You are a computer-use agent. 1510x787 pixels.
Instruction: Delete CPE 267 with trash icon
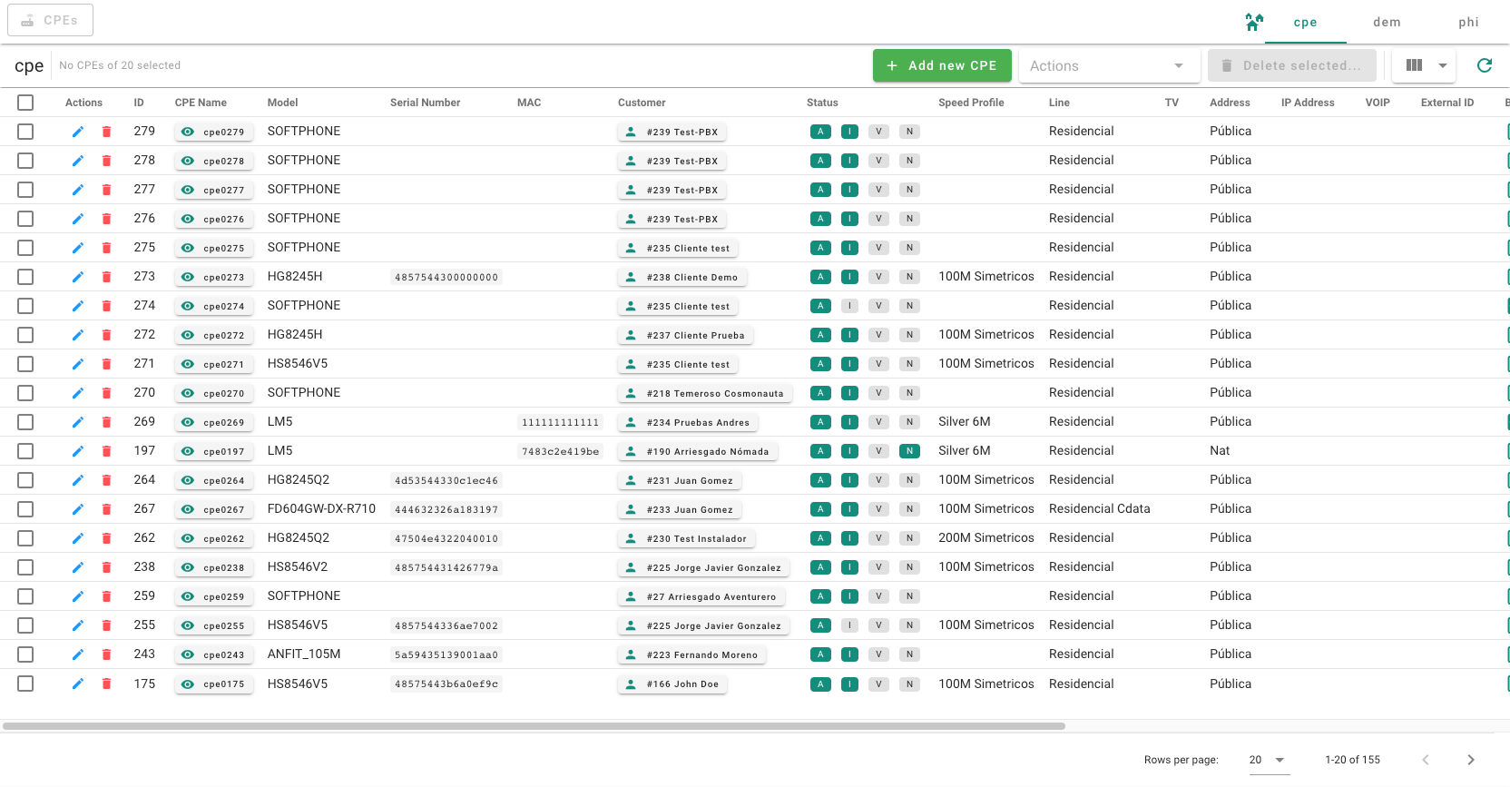[x=106, y=509]
